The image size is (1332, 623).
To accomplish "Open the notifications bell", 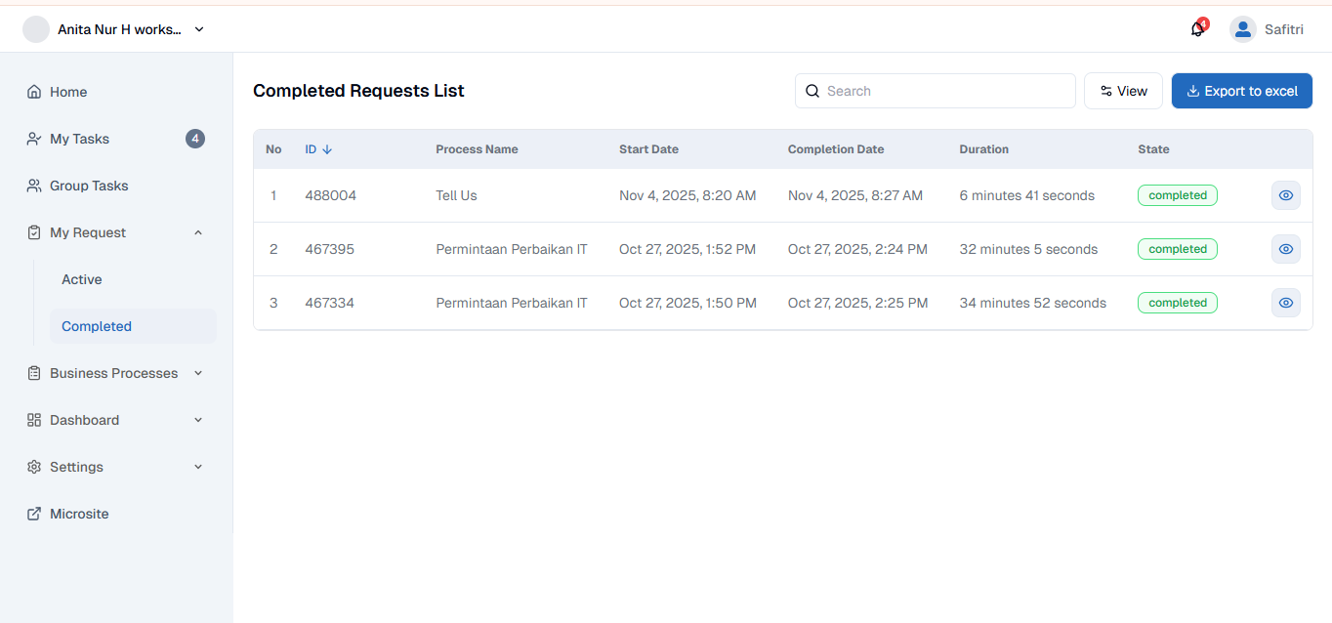I will pos(1196,29).
